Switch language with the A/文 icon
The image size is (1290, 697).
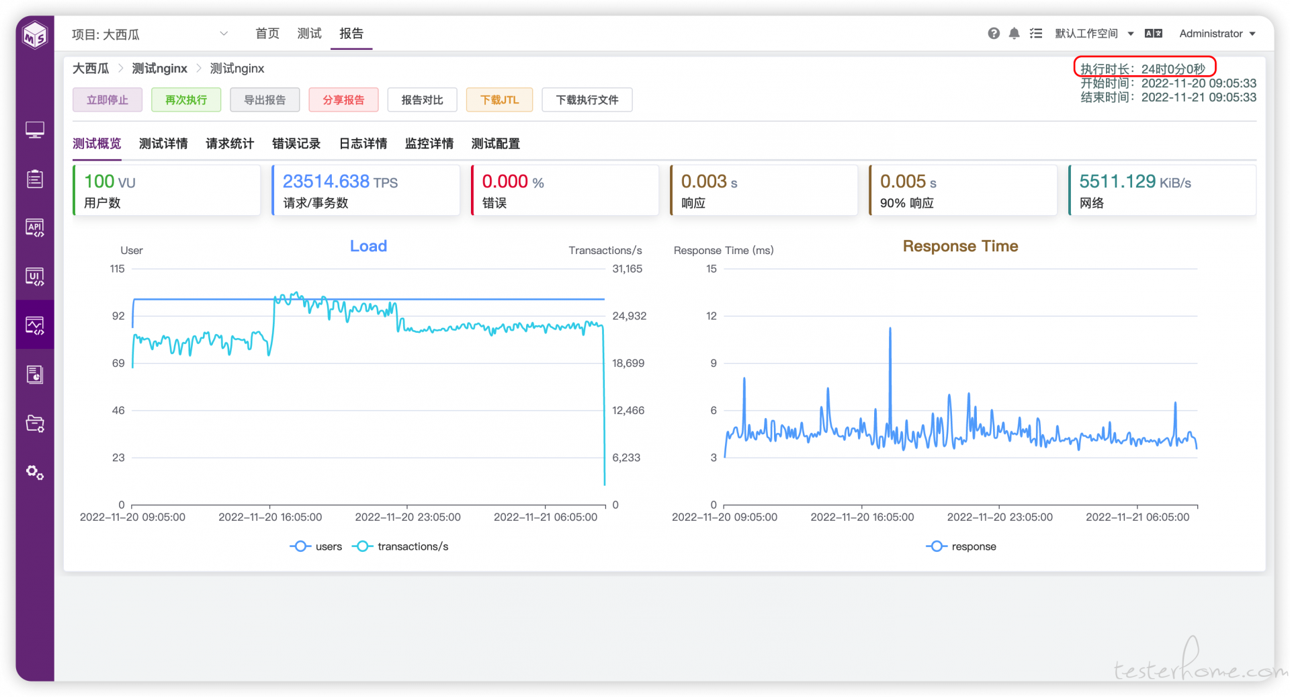pos(1154,34)
